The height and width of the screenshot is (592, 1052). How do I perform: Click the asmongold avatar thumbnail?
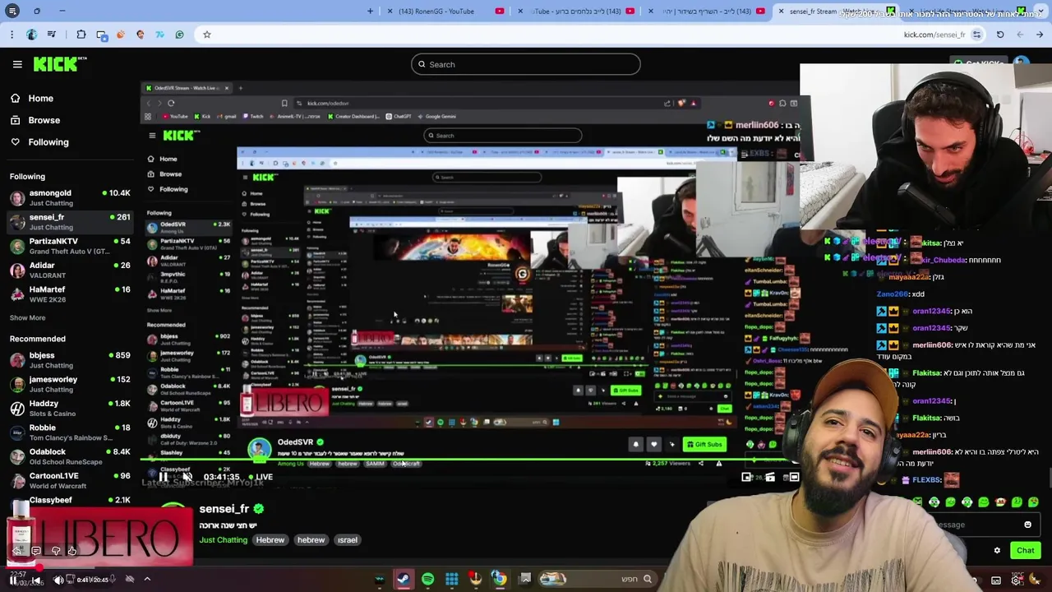[17, 197]
